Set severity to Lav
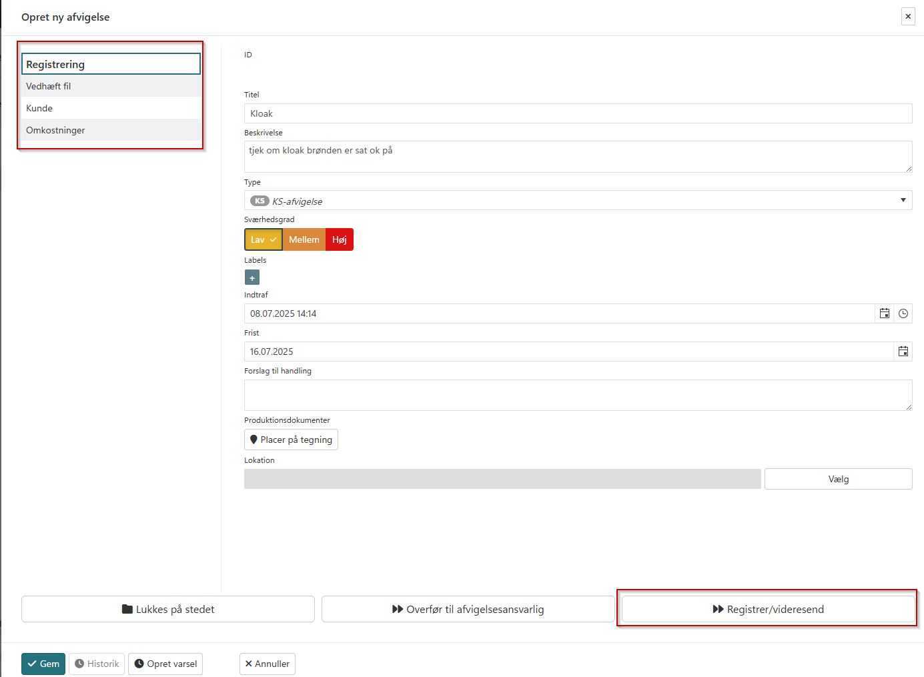The width and height of the screenshot is (924, 677). click(263, 239)
